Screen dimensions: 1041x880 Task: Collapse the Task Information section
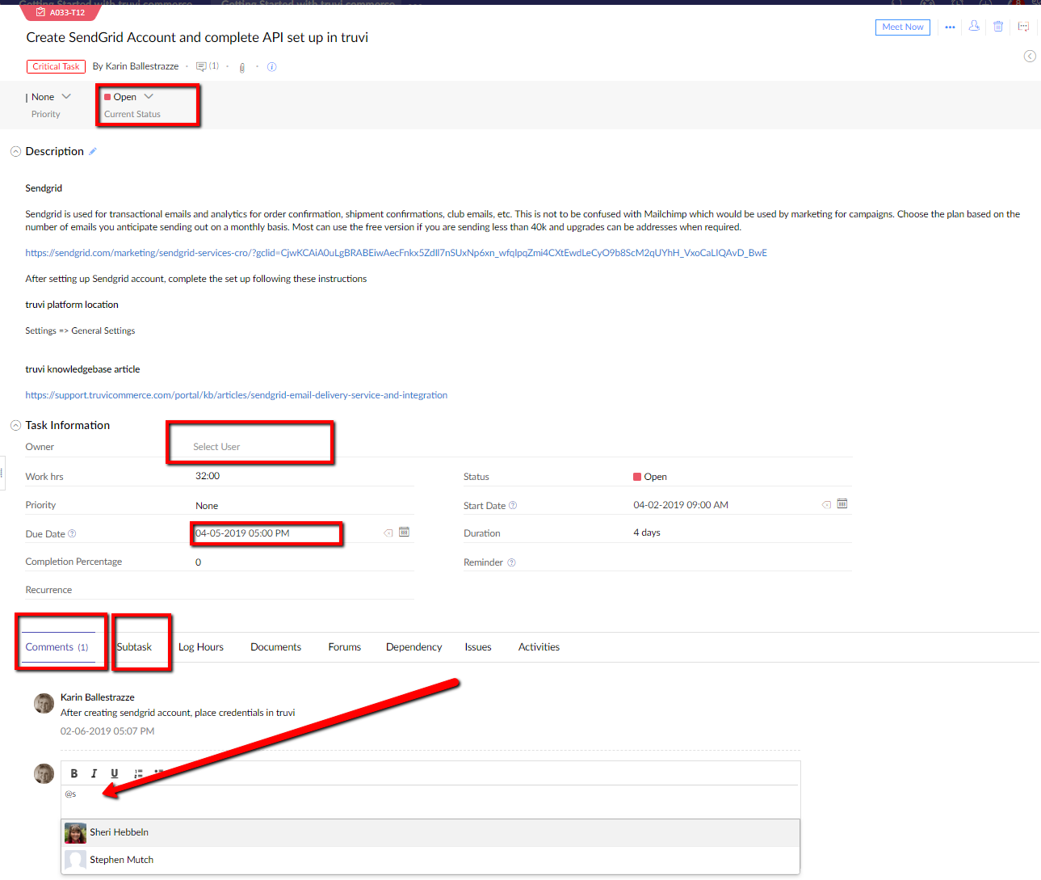pyautogui.click(x=15, y=426)
